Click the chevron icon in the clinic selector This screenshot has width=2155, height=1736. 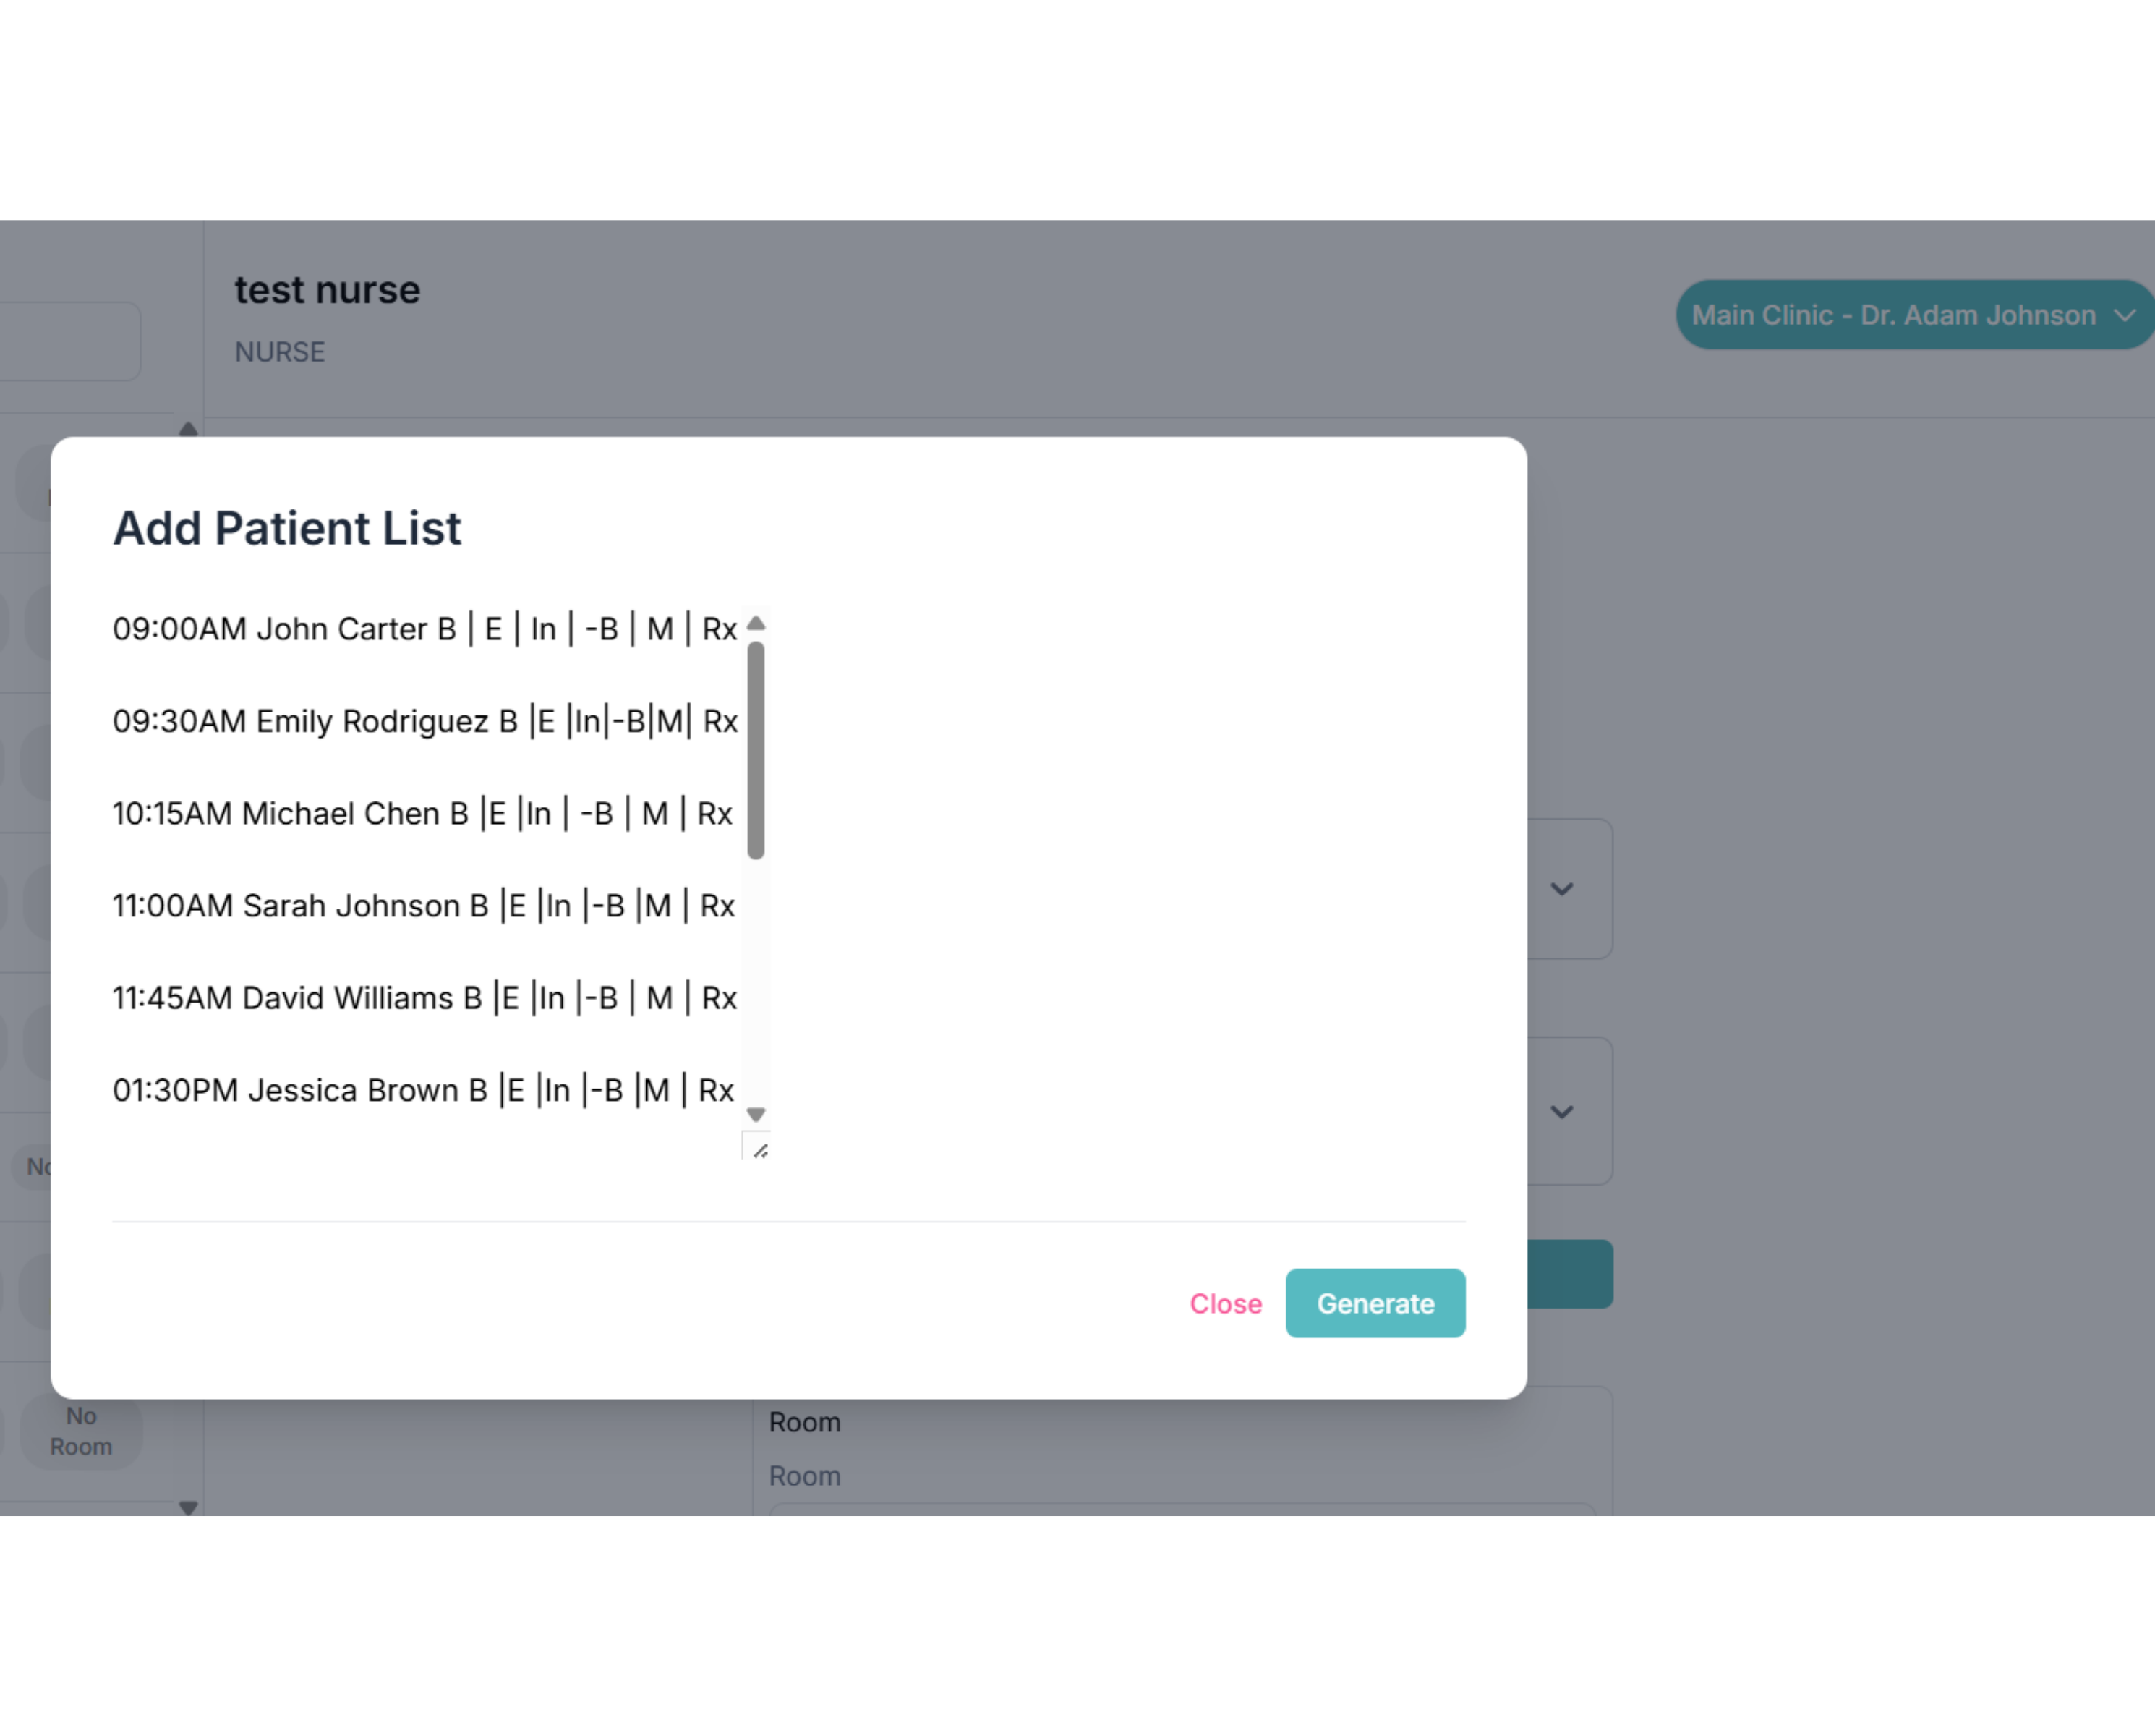coord(2125,315)
